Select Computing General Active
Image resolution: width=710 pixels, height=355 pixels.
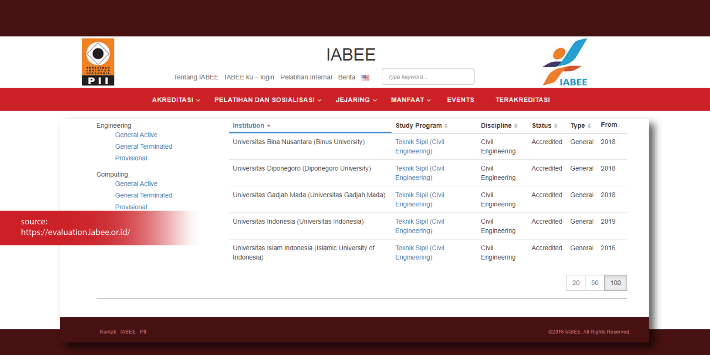[136, 184]
